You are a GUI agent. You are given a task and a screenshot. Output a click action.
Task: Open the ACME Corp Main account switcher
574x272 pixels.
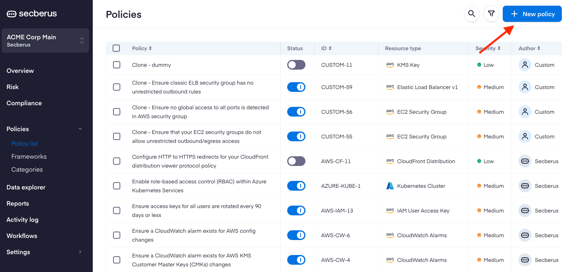(45, 40)
